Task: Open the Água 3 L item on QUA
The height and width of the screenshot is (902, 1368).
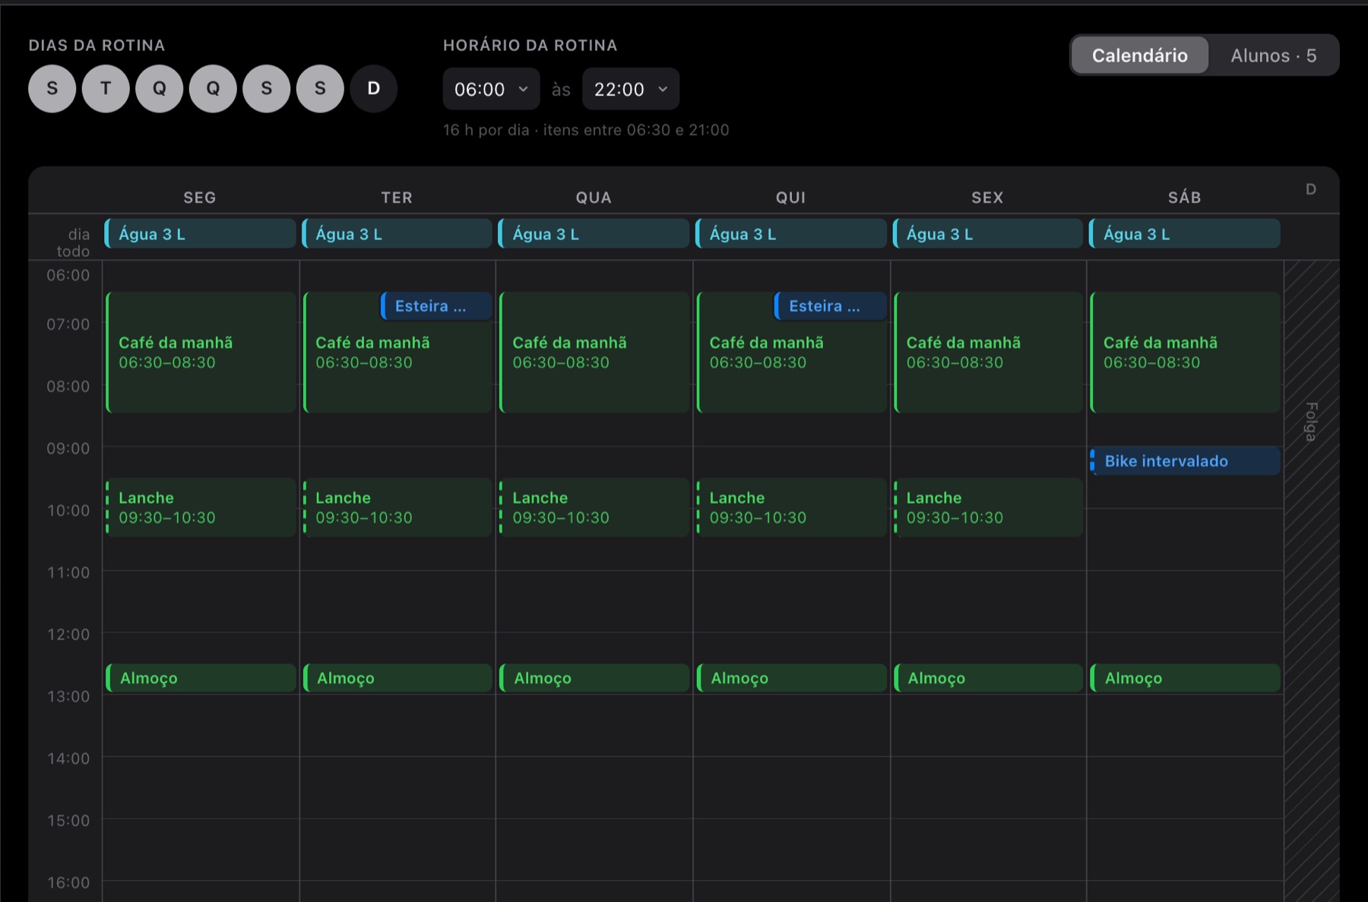Action: 594,233
